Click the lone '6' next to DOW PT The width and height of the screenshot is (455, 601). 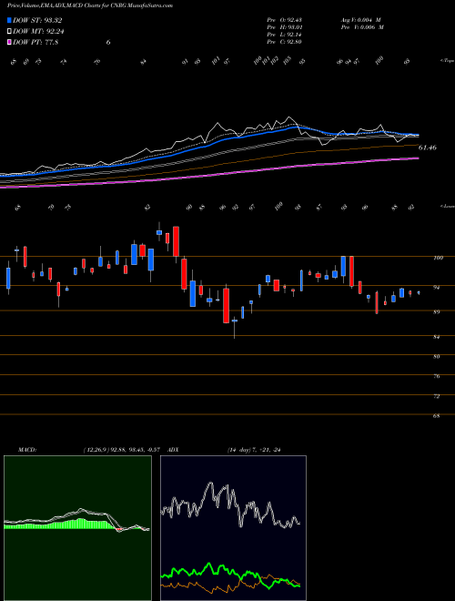point(108,42)
